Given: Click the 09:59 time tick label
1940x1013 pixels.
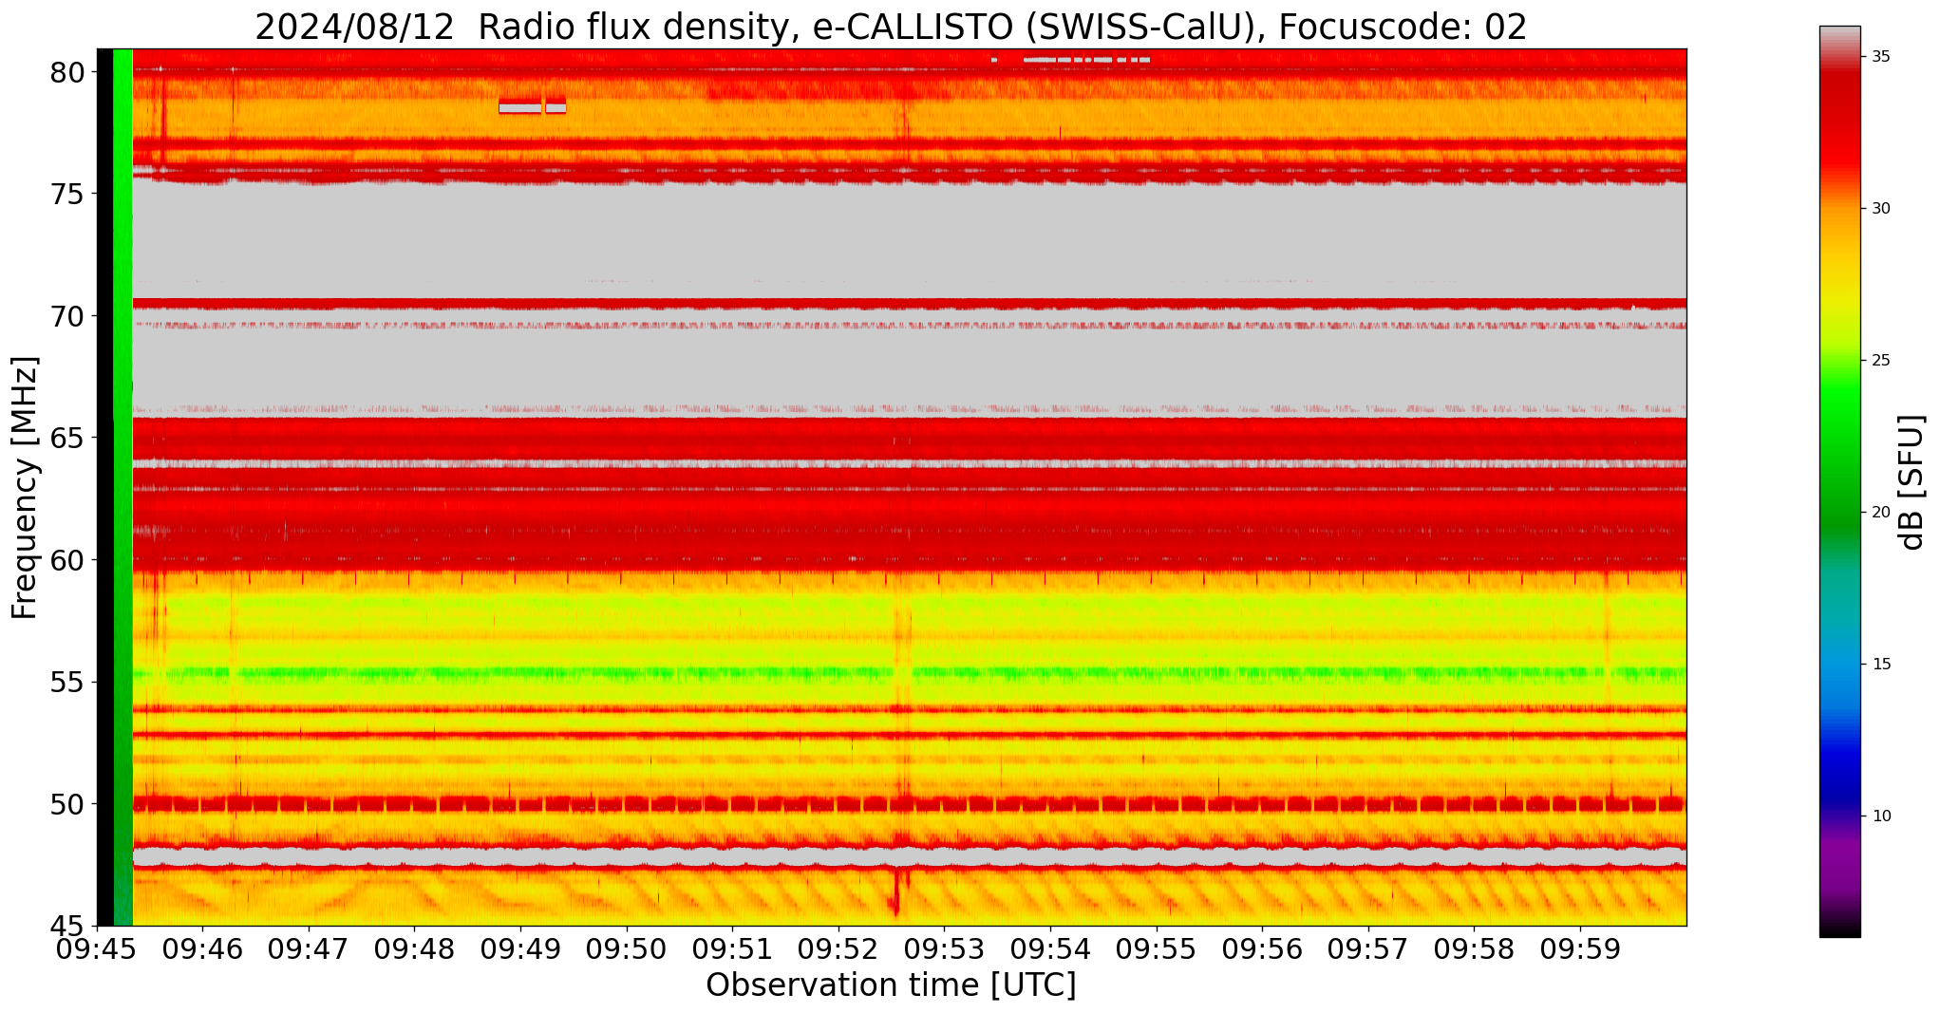Looking at the screenshot, I should (x=1580, y=949).
